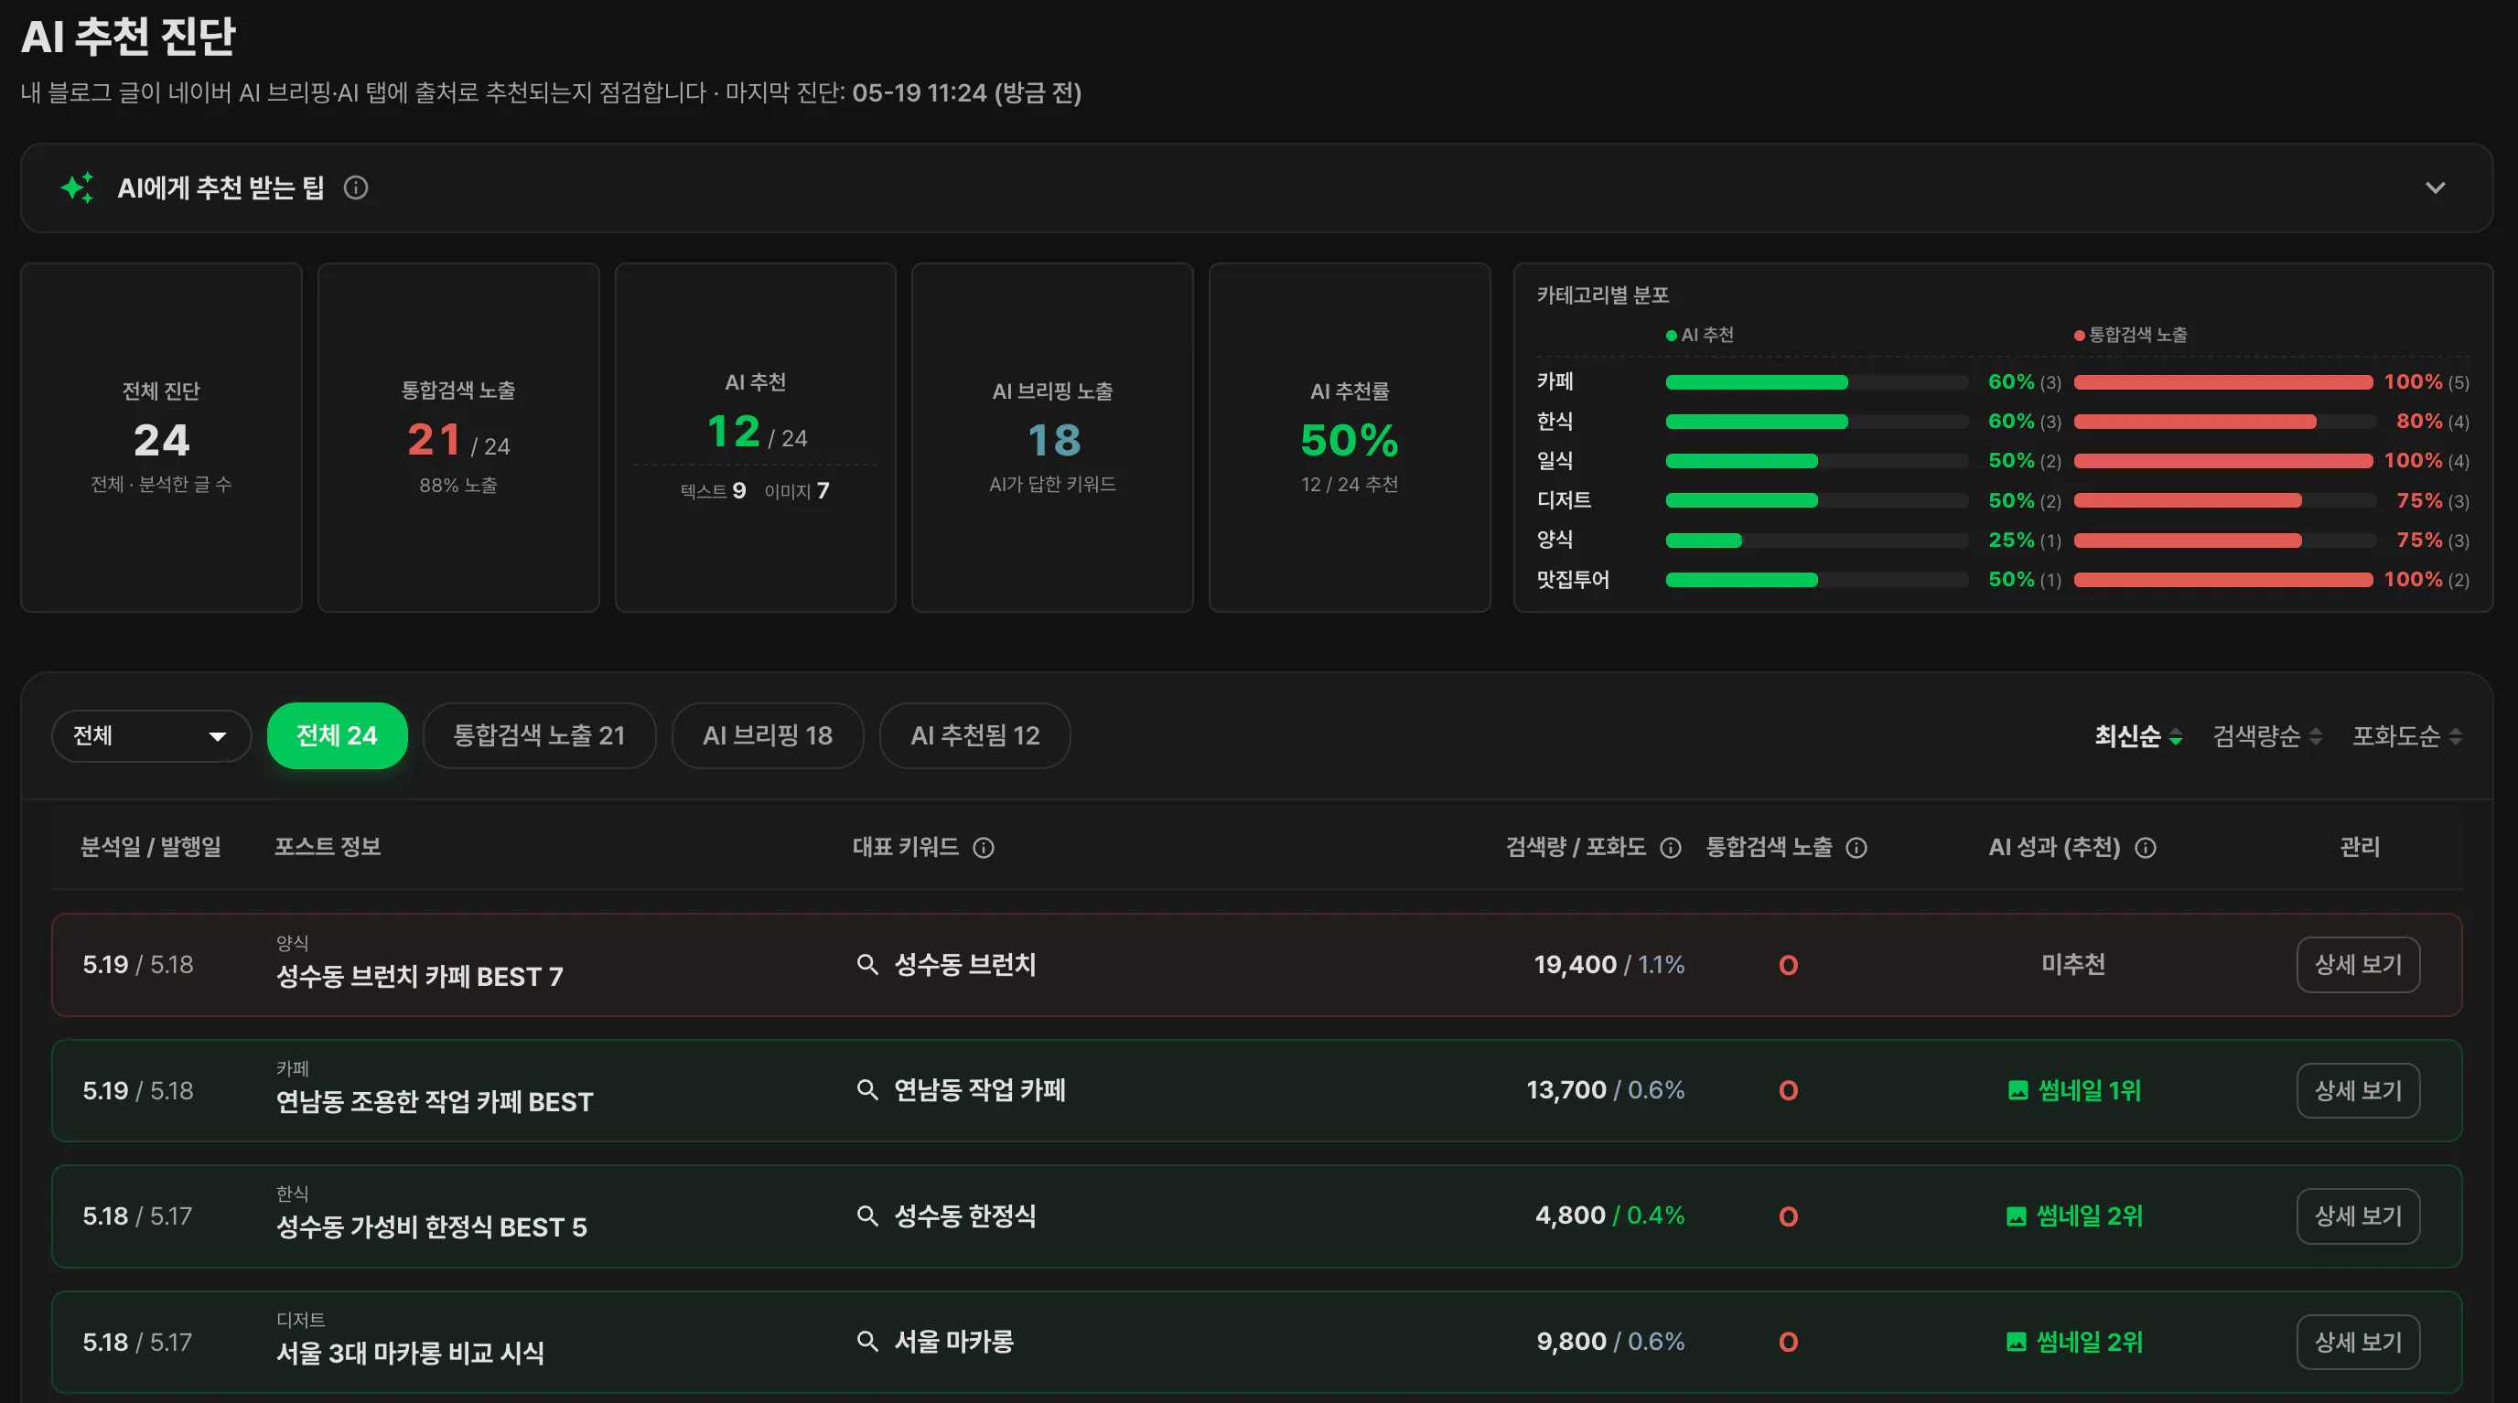Click info icon next to 대표 키워드 header
This screenshot has width=2518, height=1403.
coord(984,847)
